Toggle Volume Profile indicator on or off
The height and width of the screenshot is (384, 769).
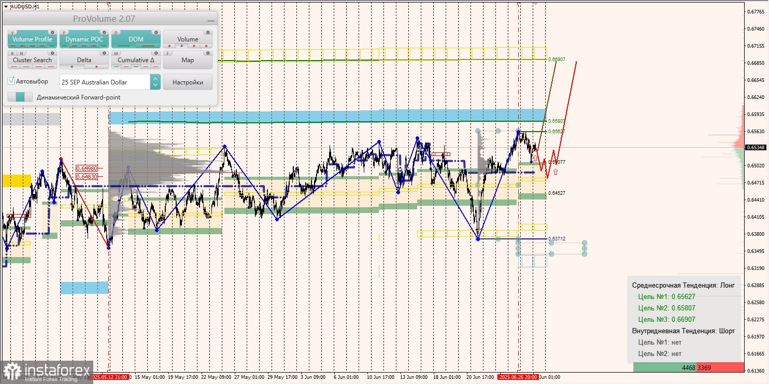coord(32,39)
